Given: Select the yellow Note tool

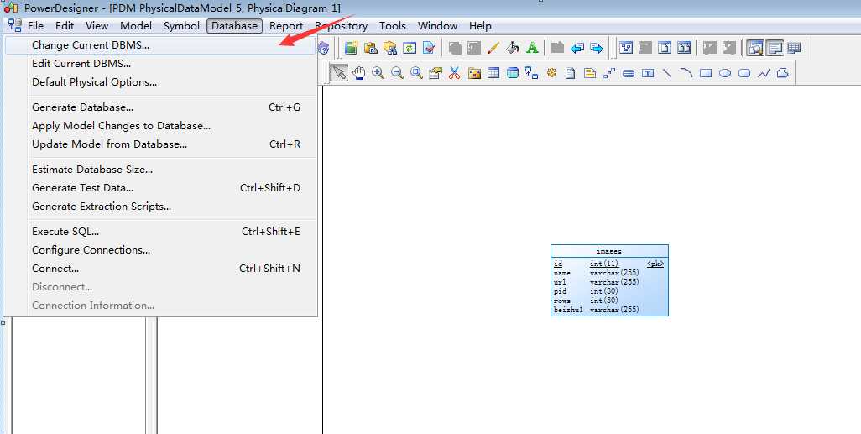Looking at the screenshot, I should tap(590, 72).
